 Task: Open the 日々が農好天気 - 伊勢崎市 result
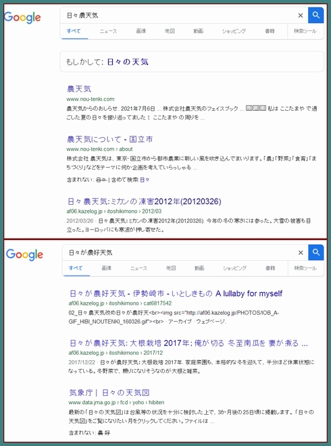point(176,293)
